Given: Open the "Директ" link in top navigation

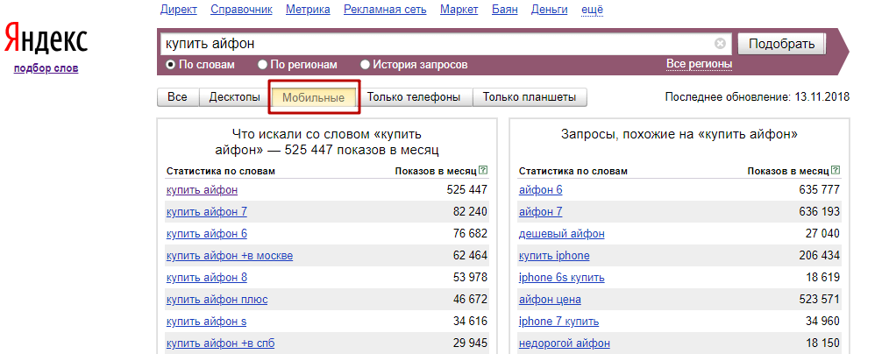Looking at the screenshot, I should [179, 10].
